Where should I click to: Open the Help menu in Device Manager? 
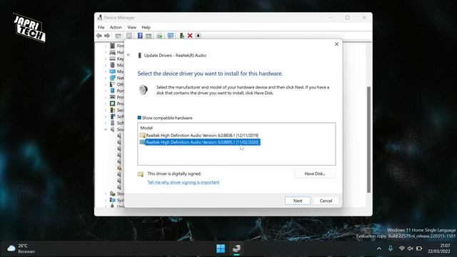tap(146, 27)
